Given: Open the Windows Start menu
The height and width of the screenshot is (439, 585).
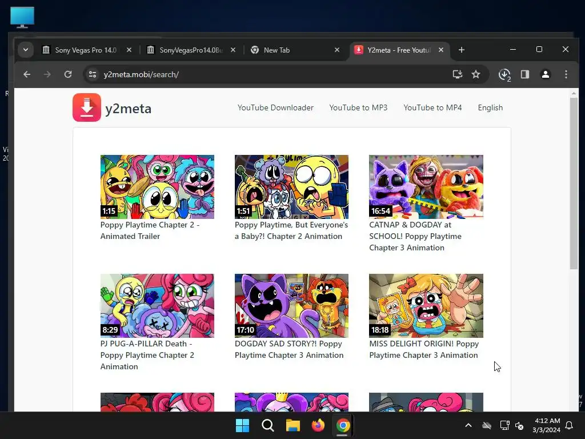Looking at the screenshot, I should [242, 425].
